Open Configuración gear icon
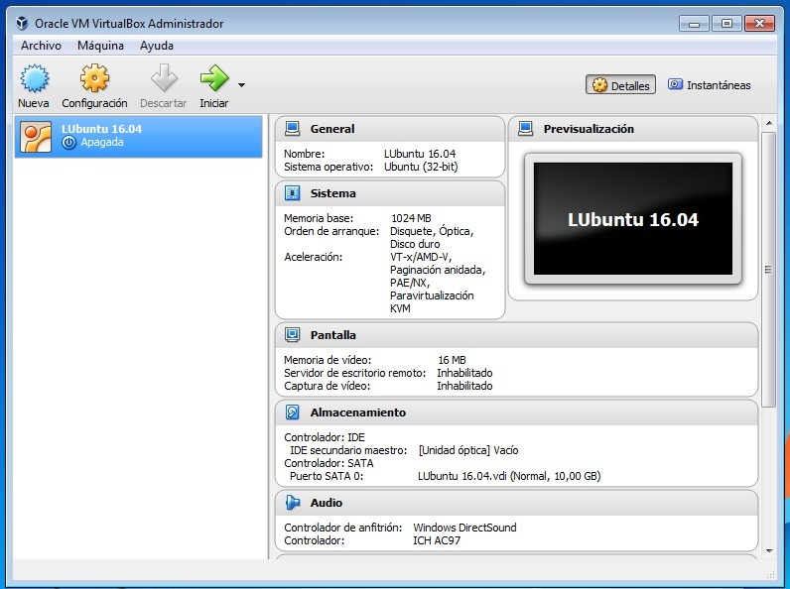Image resolution: width=790 pixels, height=589 pixels. point(94,78)
